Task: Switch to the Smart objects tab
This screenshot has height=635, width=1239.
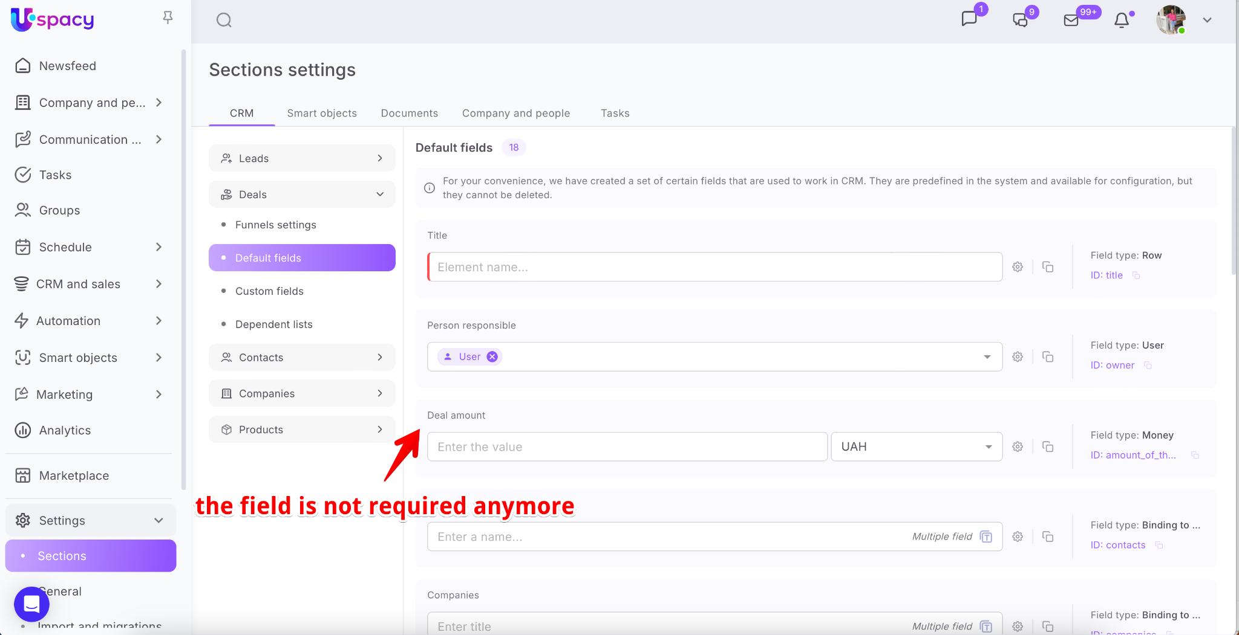Action: 322,114
